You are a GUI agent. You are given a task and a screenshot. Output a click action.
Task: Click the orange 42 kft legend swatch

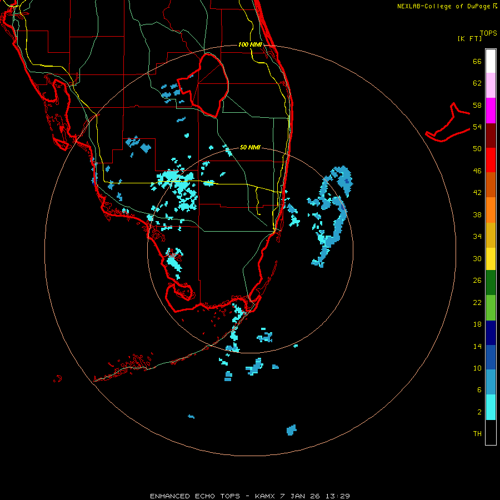(x=491, y=210)
